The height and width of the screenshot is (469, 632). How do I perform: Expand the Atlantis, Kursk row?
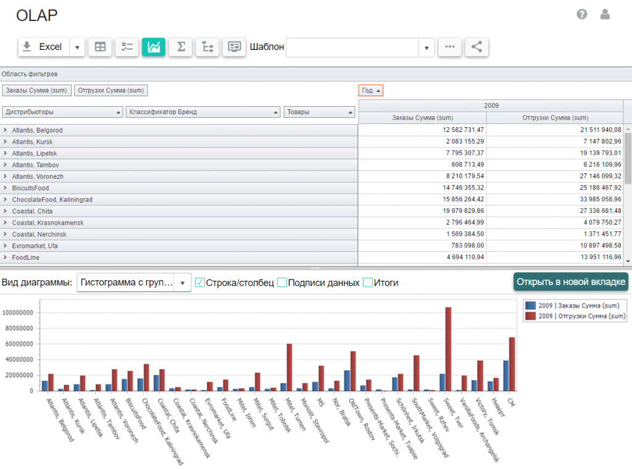coord(5,142)
